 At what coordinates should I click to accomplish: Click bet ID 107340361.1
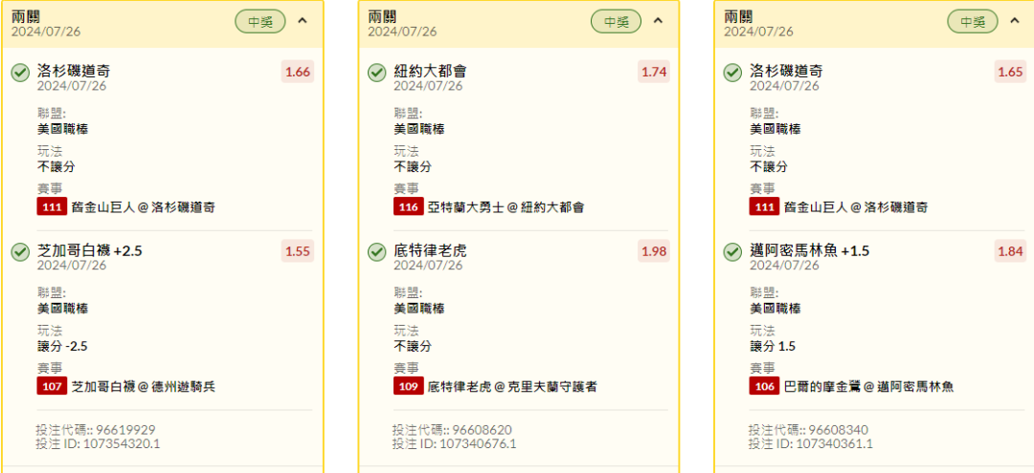pyautogui.click(x=834, y=444)
